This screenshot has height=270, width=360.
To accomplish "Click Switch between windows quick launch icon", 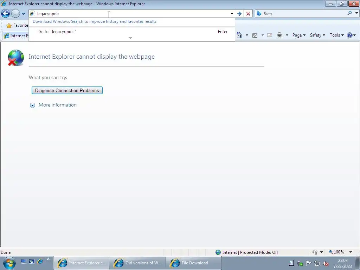I will point(31,262).
